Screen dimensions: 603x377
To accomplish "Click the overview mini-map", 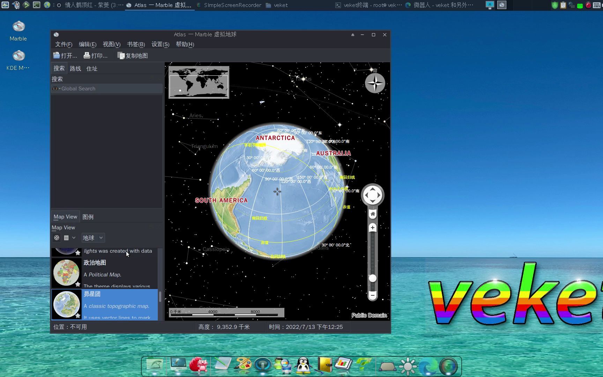I will [199, 82].
